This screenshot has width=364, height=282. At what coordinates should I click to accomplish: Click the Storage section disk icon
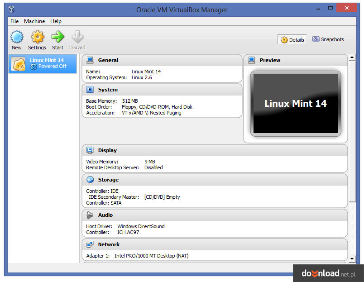click(x=90, y=180)
